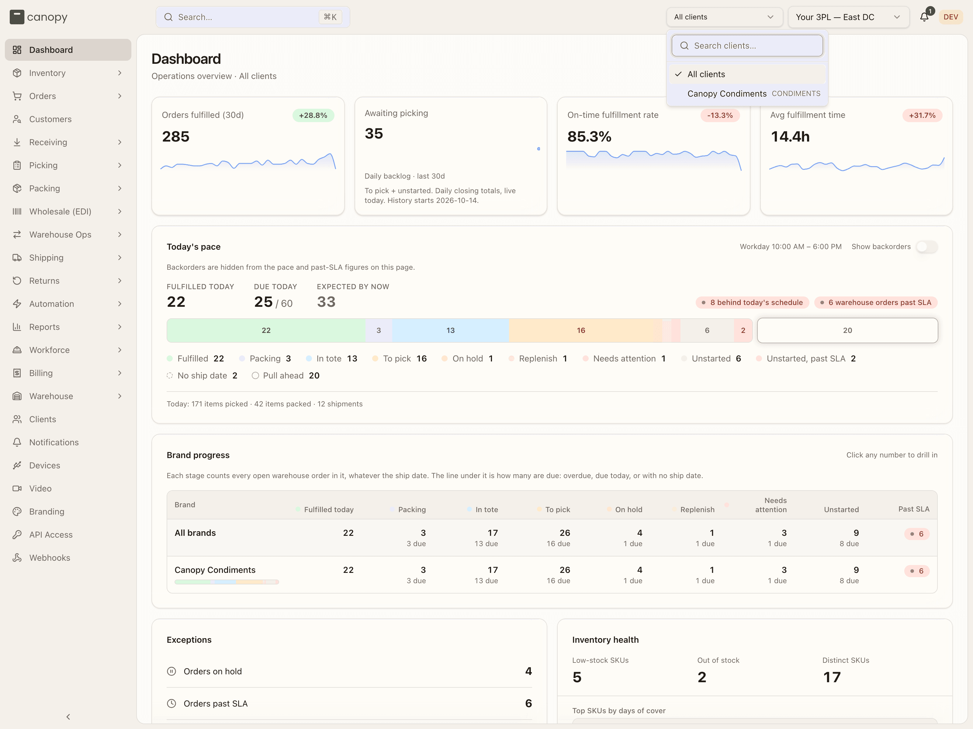Open the Your 3PL — East DC dropdown
Image resolution: width=973 pixels, height=729 pixels.
849,17
